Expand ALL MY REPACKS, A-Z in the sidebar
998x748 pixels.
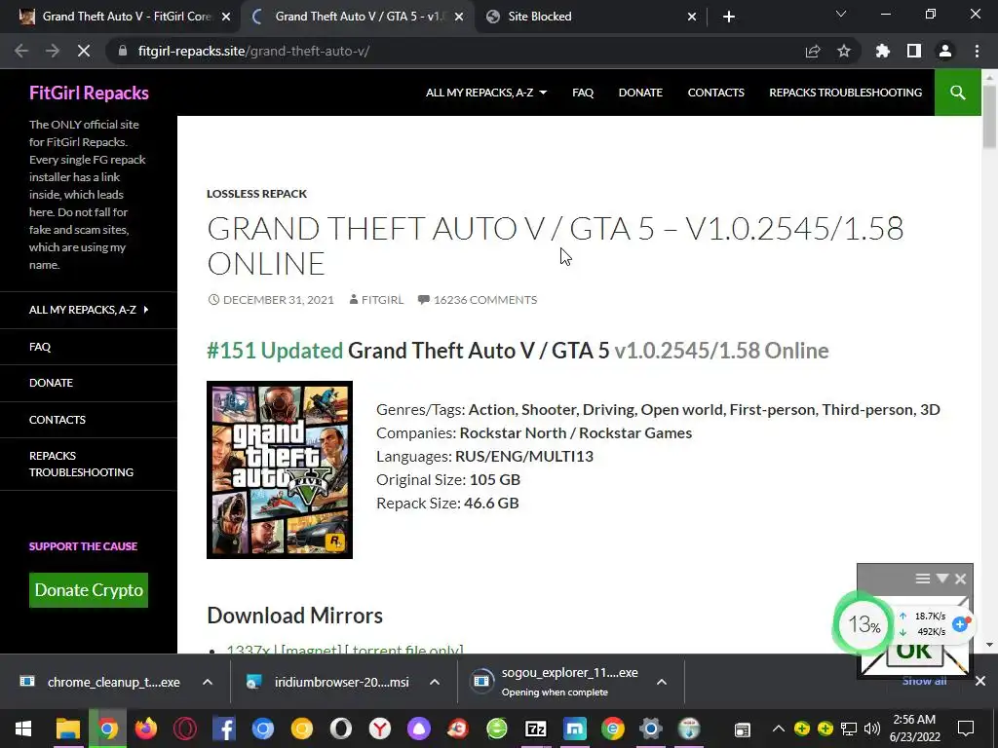(x=89, y=310)
